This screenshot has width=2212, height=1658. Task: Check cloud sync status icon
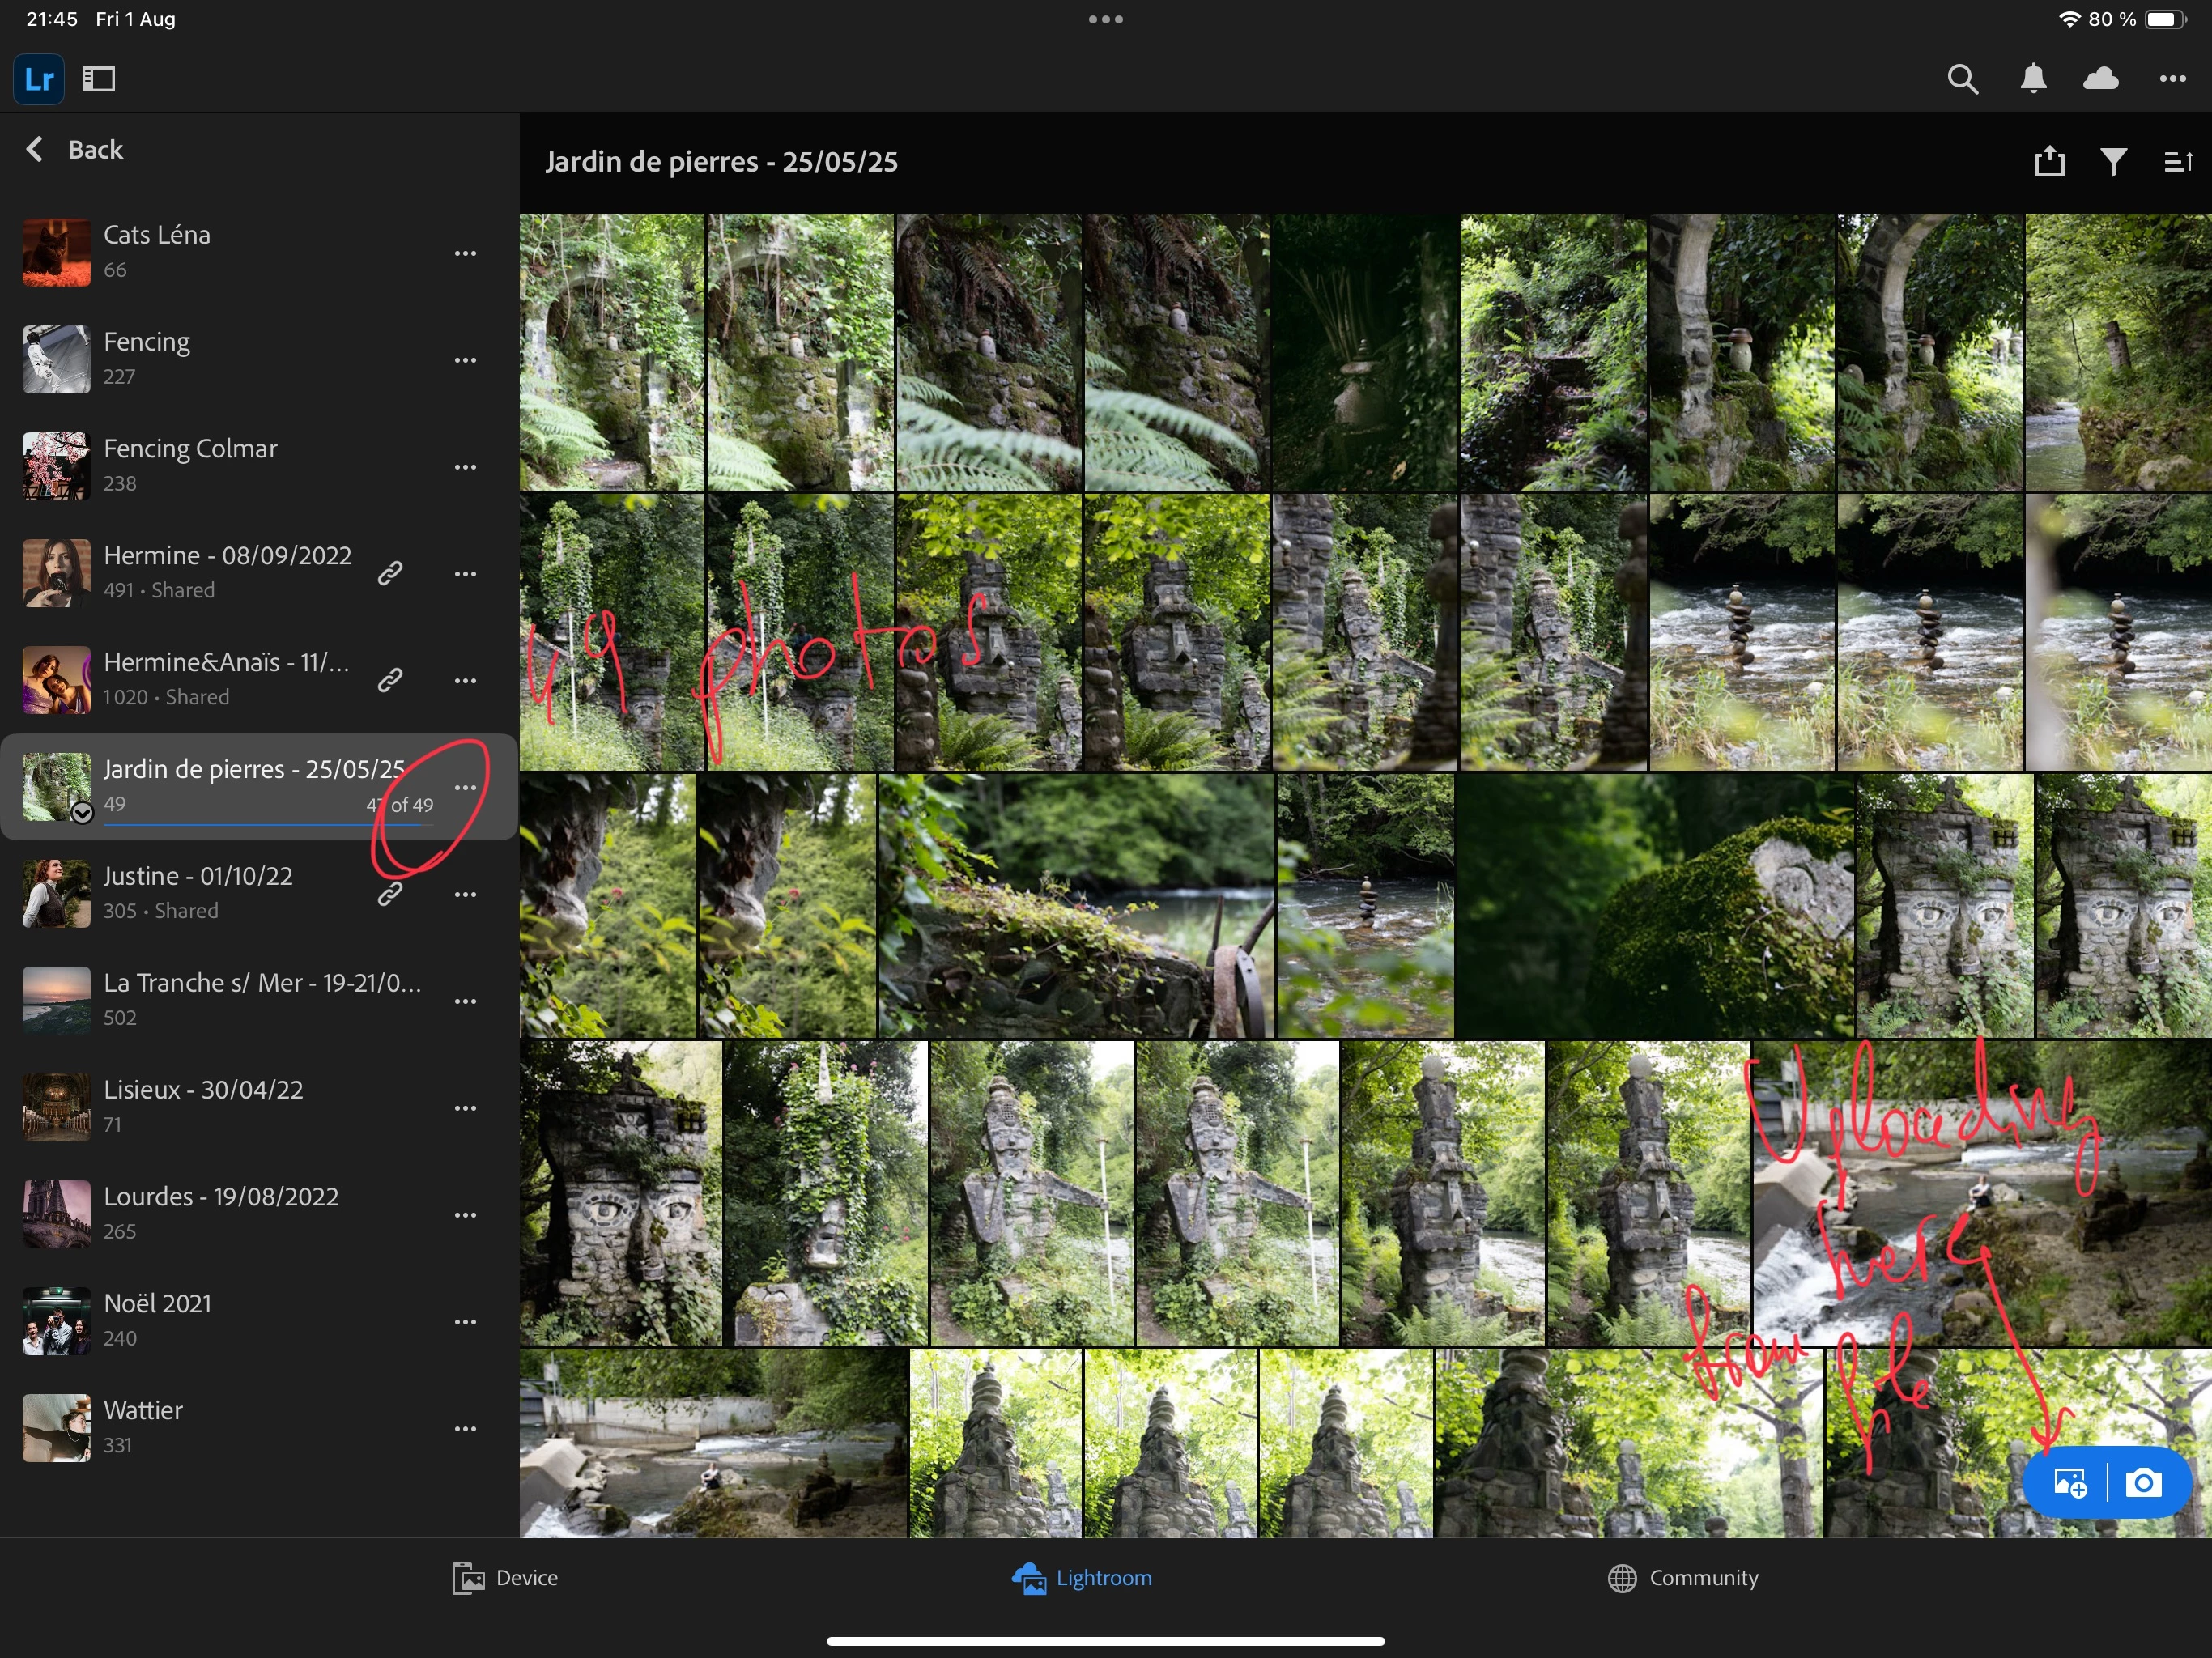[2100, 79]
